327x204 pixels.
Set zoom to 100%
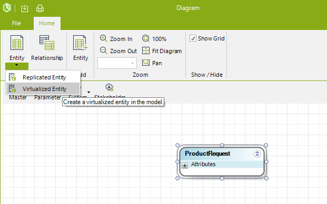click(x=154, y=39)
